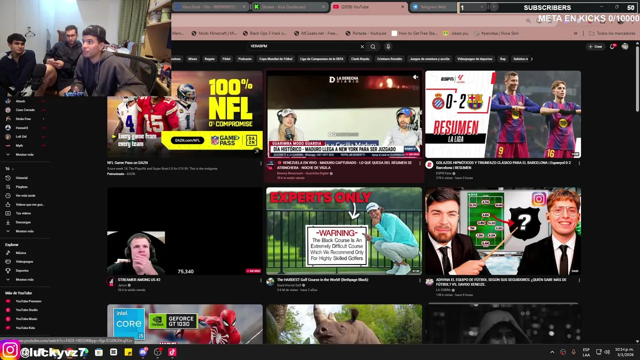This screenshot has height=360, width=640.
Task: Open clases piu bookmark
Action: pyautogui.click(x=455, y=33)
